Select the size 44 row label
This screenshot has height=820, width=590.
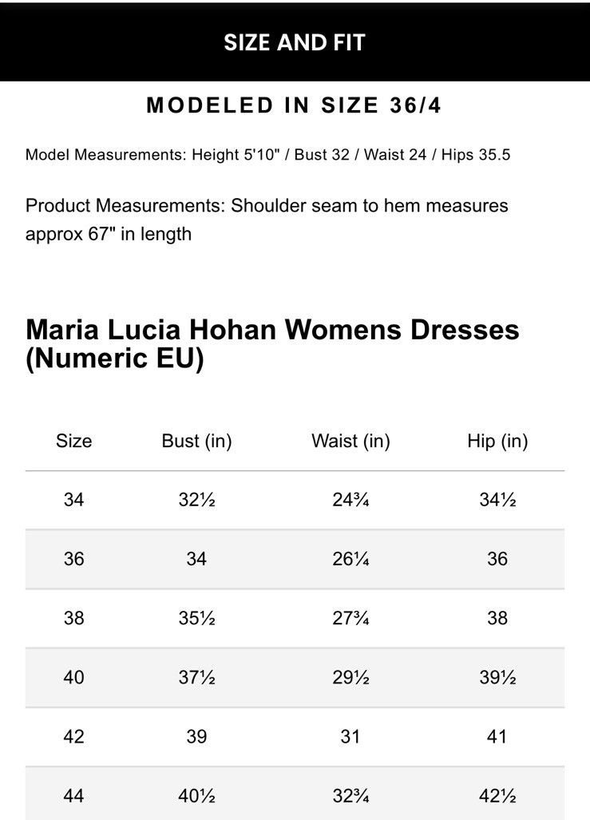[73, 795]
